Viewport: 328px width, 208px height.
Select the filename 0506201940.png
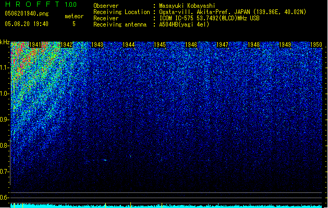click(x=27, y=14)
